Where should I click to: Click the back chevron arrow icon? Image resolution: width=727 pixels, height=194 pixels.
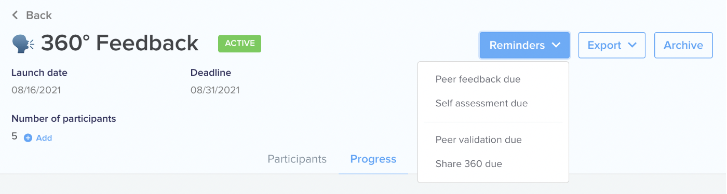15,15
